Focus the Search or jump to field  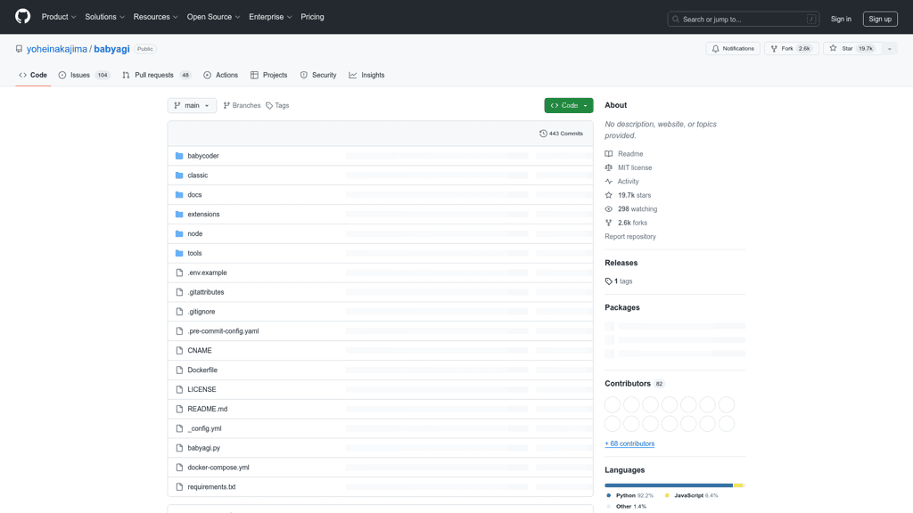(x=743, y=19)
